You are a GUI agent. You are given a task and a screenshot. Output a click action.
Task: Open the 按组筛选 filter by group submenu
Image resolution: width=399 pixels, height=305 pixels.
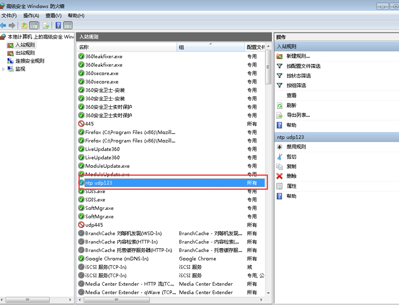click(x=296, y=85)
